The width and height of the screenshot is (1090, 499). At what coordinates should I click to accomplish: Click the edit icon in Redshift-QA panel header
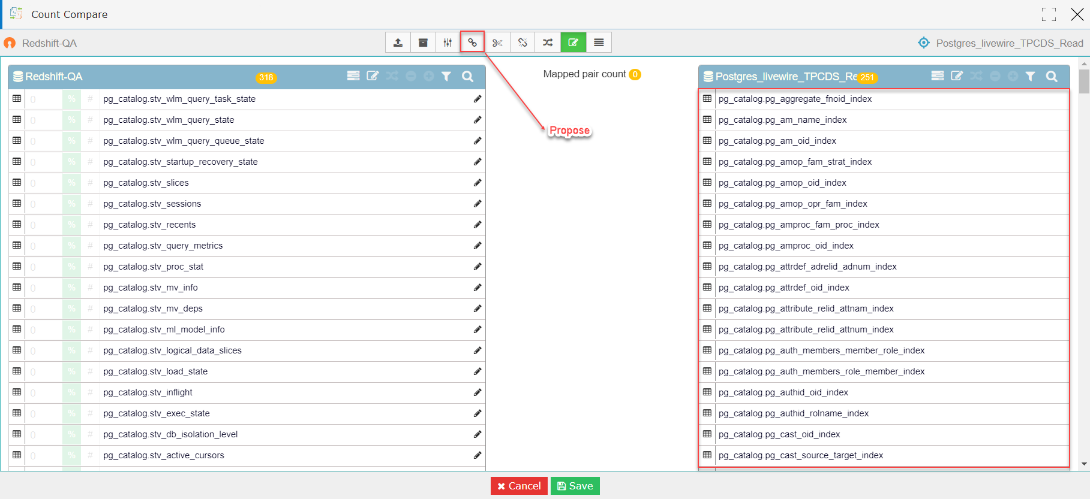[373, 76]
